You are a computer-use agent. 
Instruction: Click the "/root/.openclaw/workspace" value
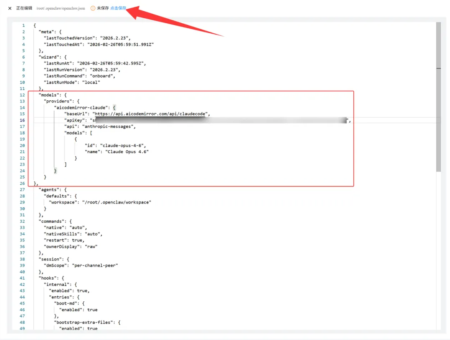[117, 202]
